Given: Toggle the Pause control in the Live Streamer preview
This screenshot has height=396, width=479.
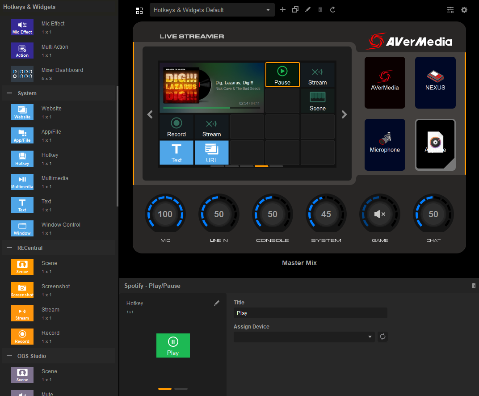Looking at the screenshot, I should pyautogui.click(x=282, y=75).
